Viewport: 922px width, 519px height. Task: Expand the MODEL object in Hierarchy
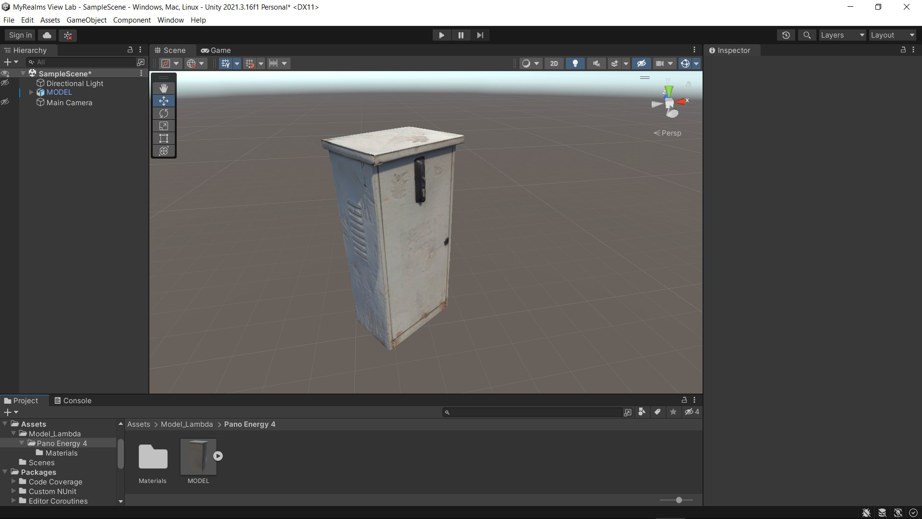[31, 92]
